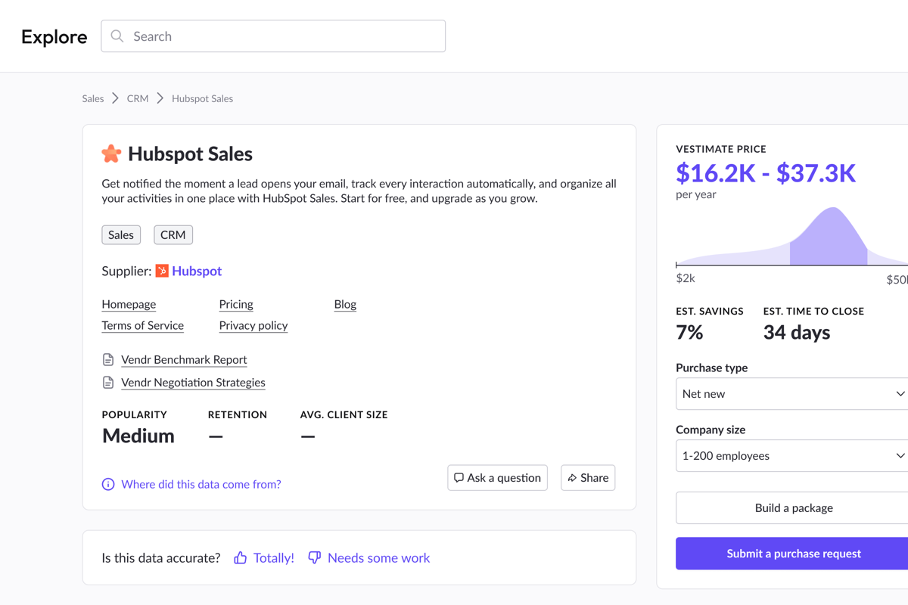Open the Company size dropdown
Screen dimensions: 908x605
coord(791,456)
